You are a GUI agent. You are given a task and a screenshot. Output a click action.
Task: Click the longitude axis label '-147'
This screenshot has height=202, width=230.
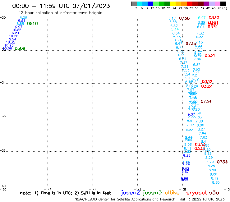pos(48,190)
